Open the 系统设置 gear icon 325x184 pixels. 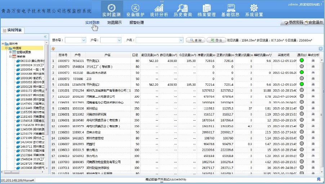coord(254,8)
